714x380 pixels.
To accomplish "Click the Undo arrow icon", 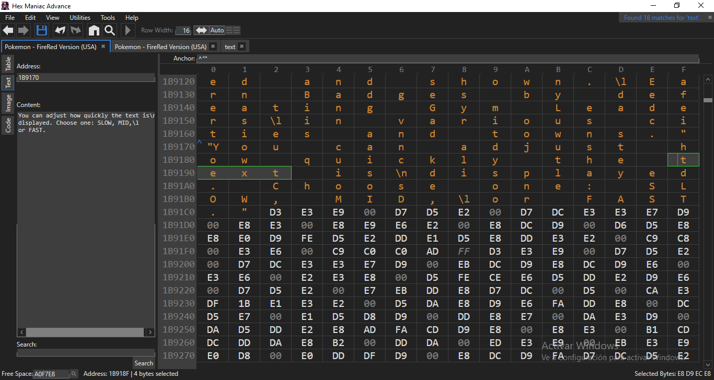I will (x=60, y=30).
